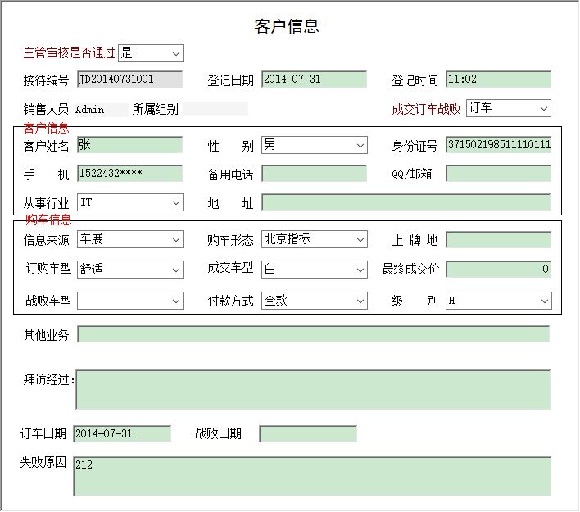The width and height of the screenshot is (580, 512).
Task: Expand the 级别 dropdown showing H
Action: (499, 301)
